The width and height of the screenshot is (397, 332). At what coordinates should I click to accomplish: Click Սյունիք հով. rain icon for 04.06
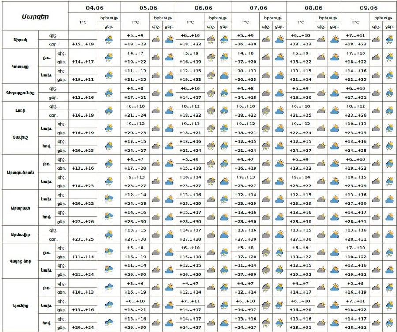[x=109, y=323]
